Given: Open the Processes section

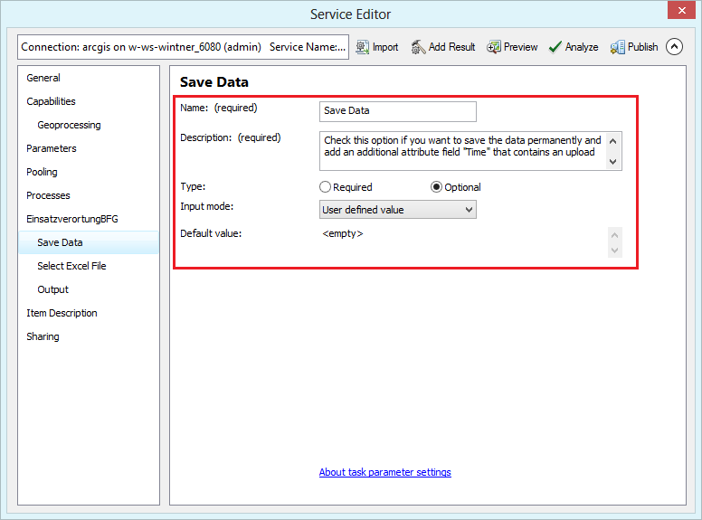Looking at the screenshot, I should pyautogui.click(x=48, y=195).
